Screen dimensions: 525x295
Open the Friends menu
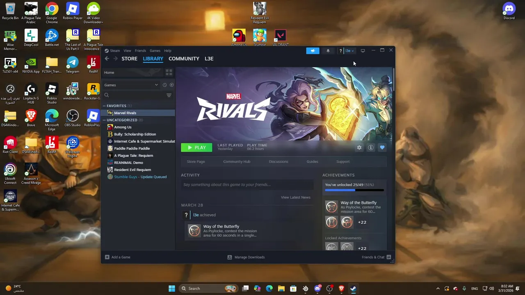pos(140,51)
